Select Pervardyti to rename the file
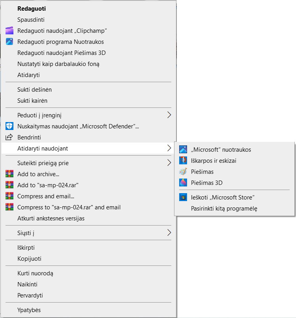Screen dimensions: 296x318 click(30, 295)
